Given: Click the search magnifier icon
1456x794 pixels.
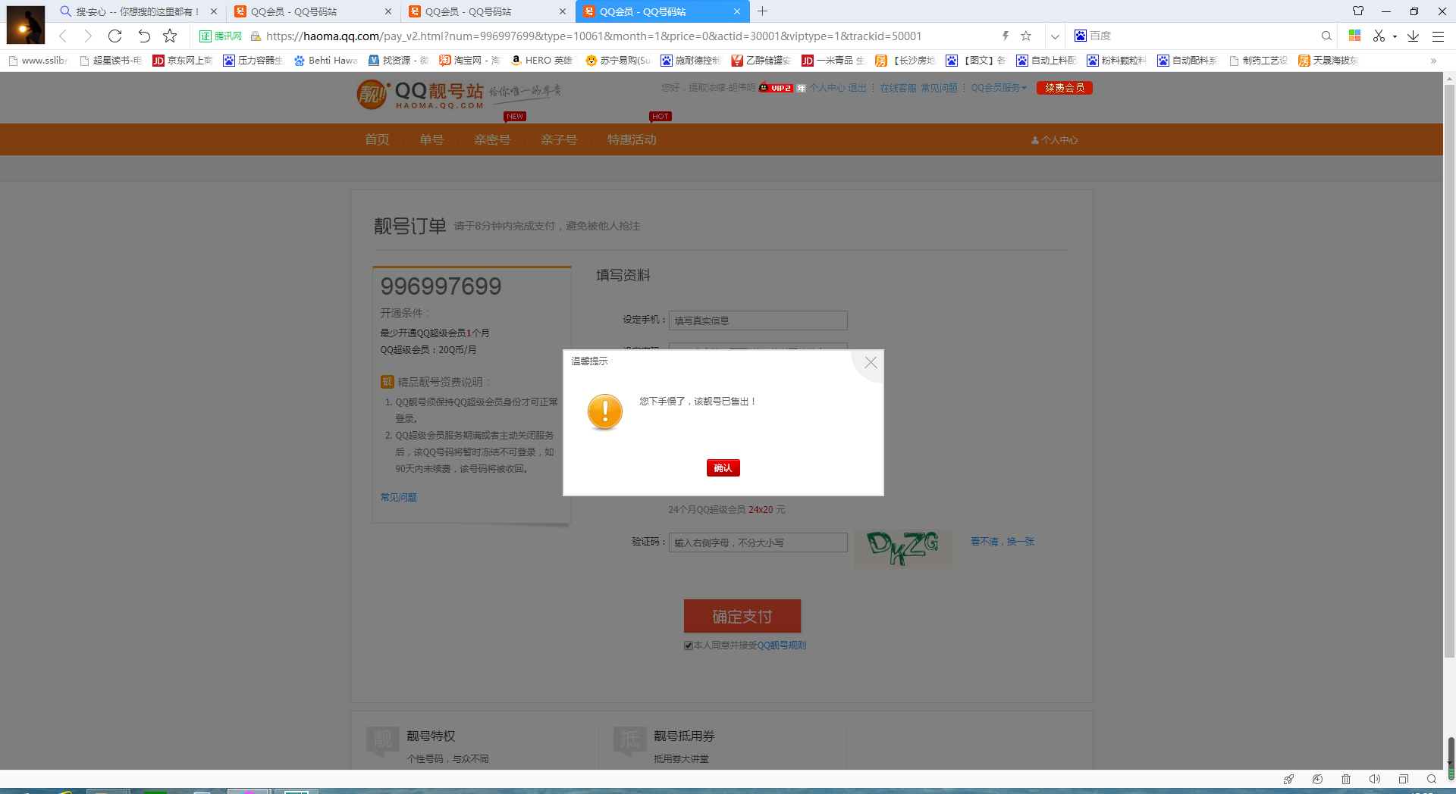Looking at the screenshot, I should (1326, 36).
